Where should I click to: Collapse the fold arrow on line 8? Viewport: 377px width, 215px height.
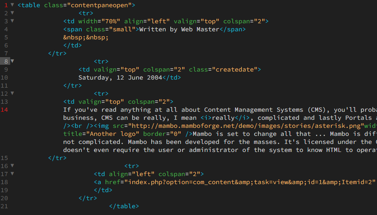pos(12,61)
